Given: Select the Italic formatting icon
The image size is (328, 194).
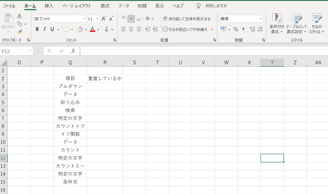Looking at the screenshot, I should coord(45,29).
